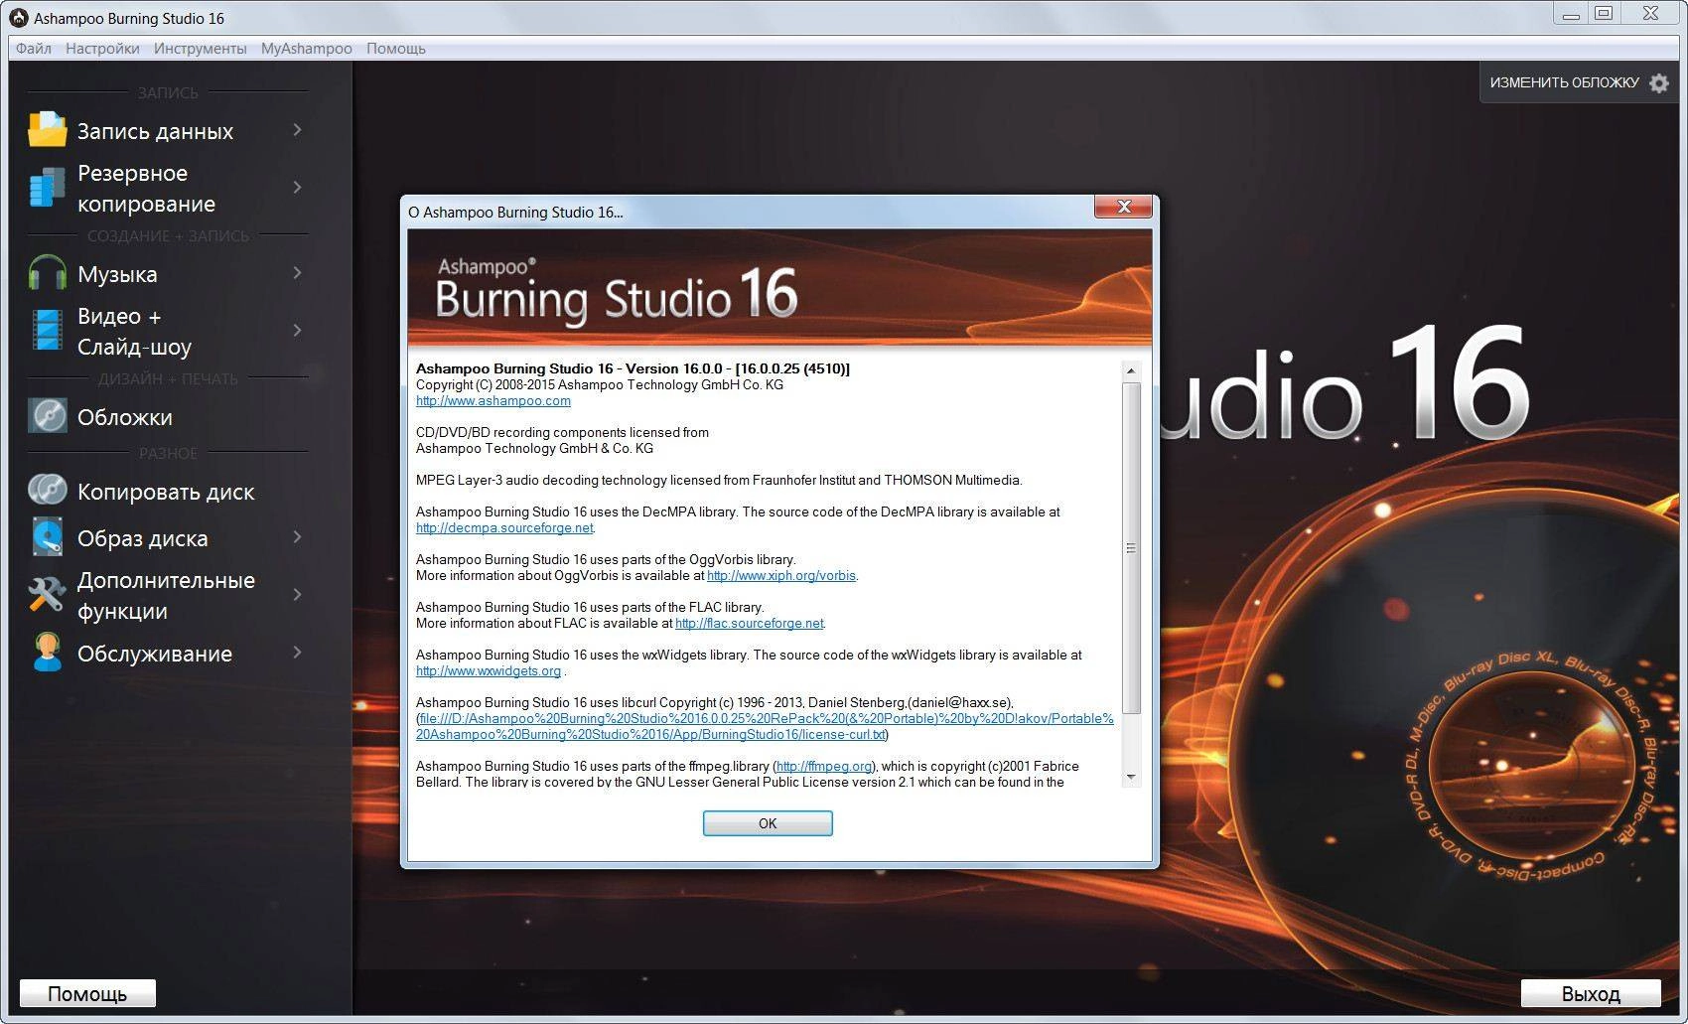Expand the Резервное копирование submenu arrow
Screen dimensions: 1688x1024
(297, 187)
